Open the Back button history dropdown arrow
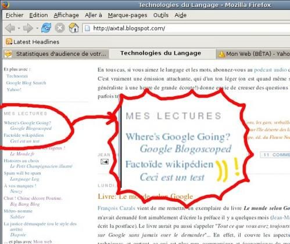 (19, 28)
